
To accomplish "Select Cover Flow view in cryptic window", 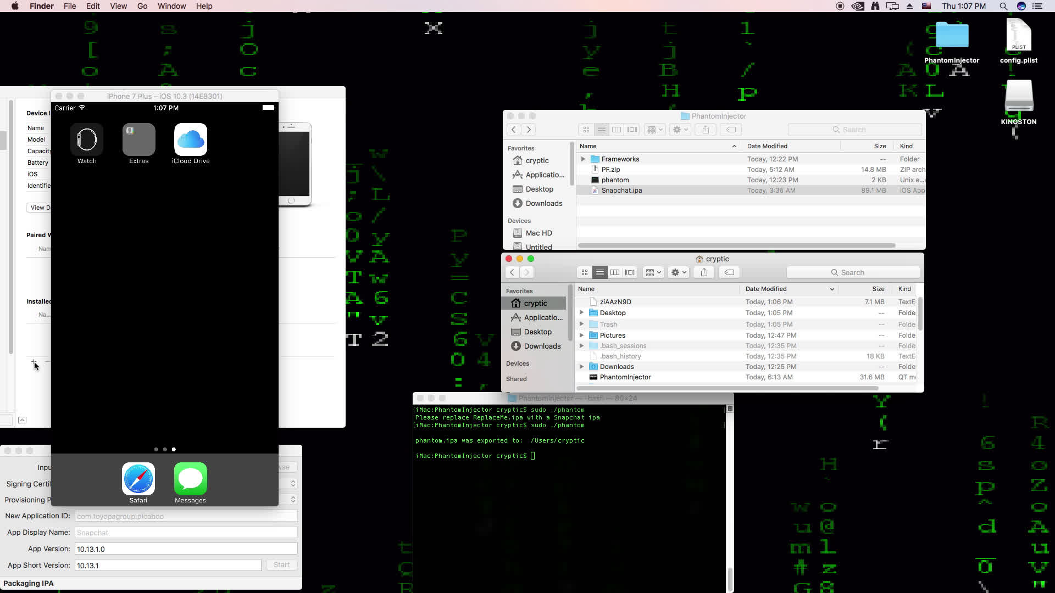I will [630, 272].
